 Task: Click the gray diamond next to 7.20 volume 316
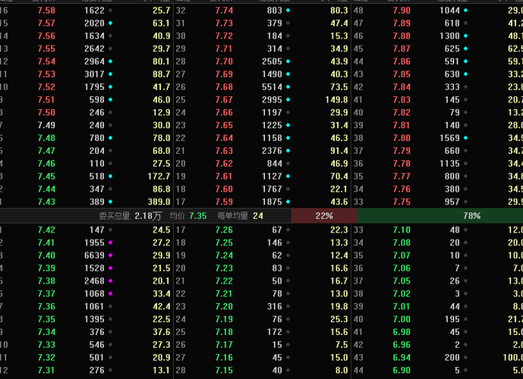coord(288,306)
